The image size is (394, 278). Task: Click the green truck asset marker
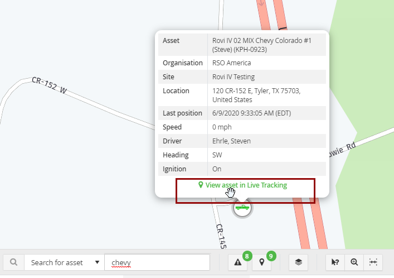pos(242,208)
